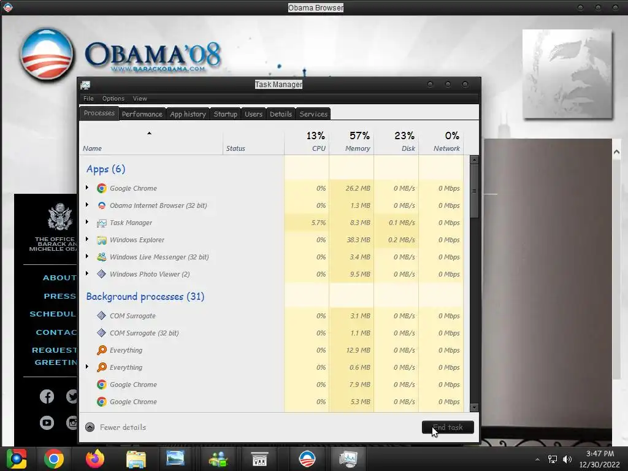Click the Obama portrait thumbnail in browser
Viewport: 628px width, 471px height.
(x=567, y=74)
